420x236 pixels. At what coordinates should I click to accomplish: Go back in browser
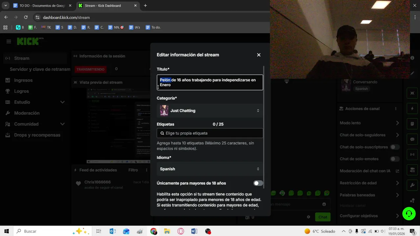point(6,17)
